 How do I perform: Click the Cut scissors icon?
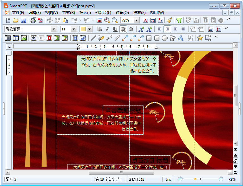50,20
